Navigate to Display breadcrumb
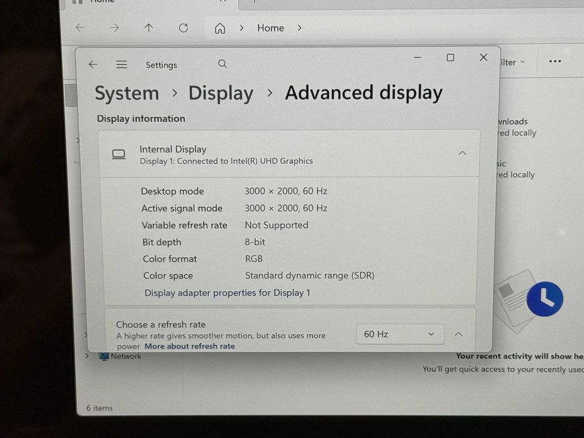Screen dimensions: 584x438 (221, 93)
